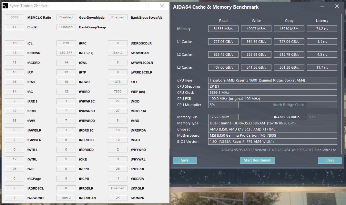Click the tRDRDSCL label
Image resolution: width=346 pixels, height=205 pixels.
pos(36,189)
